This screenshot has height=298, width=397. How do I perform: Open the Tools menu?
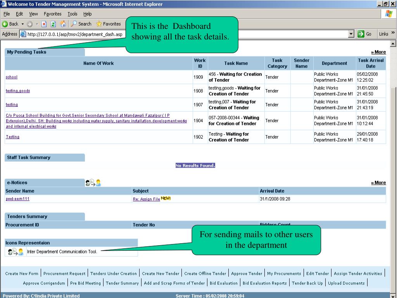pyautogui.click(x=72, y=14)
